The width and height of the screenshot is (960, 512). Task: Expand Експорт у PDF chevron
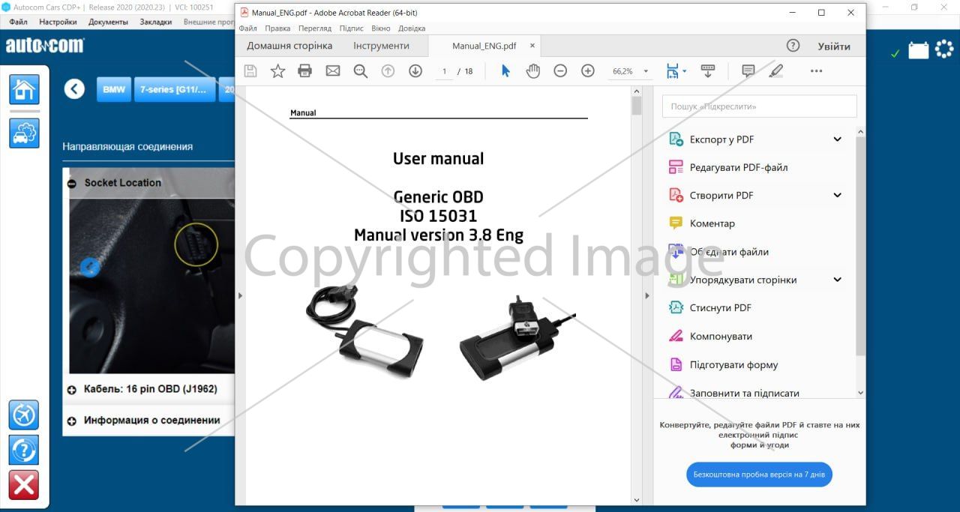838,139
